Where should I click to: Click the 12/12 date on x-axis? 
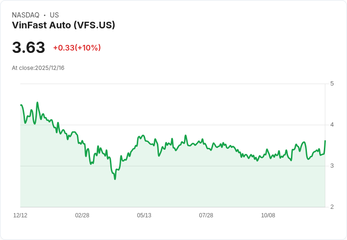pyautogui.click(x=20, y=215)
